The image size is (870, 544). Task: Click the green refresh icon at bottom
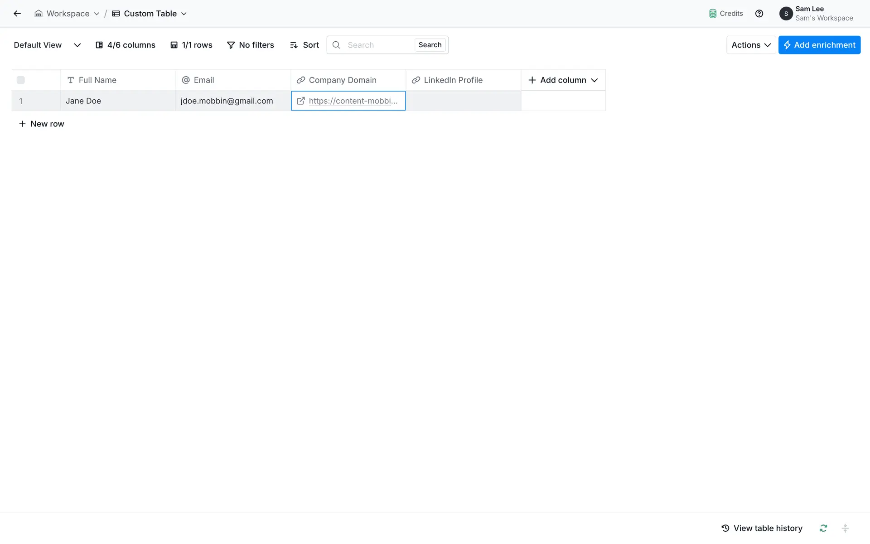[x=823, y=528]
